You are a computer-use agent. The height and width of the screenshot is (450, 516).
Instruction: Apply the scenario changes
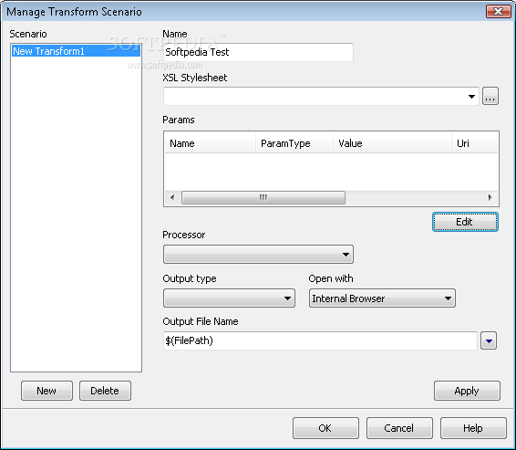click(x=467, y=391)
